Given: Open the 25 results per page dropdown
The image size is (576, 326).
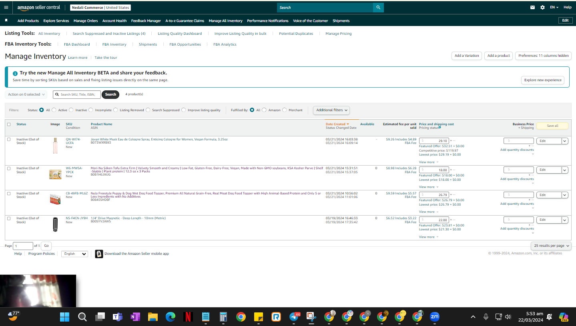Looking at the screenshot, I should [x=551, y=246].
